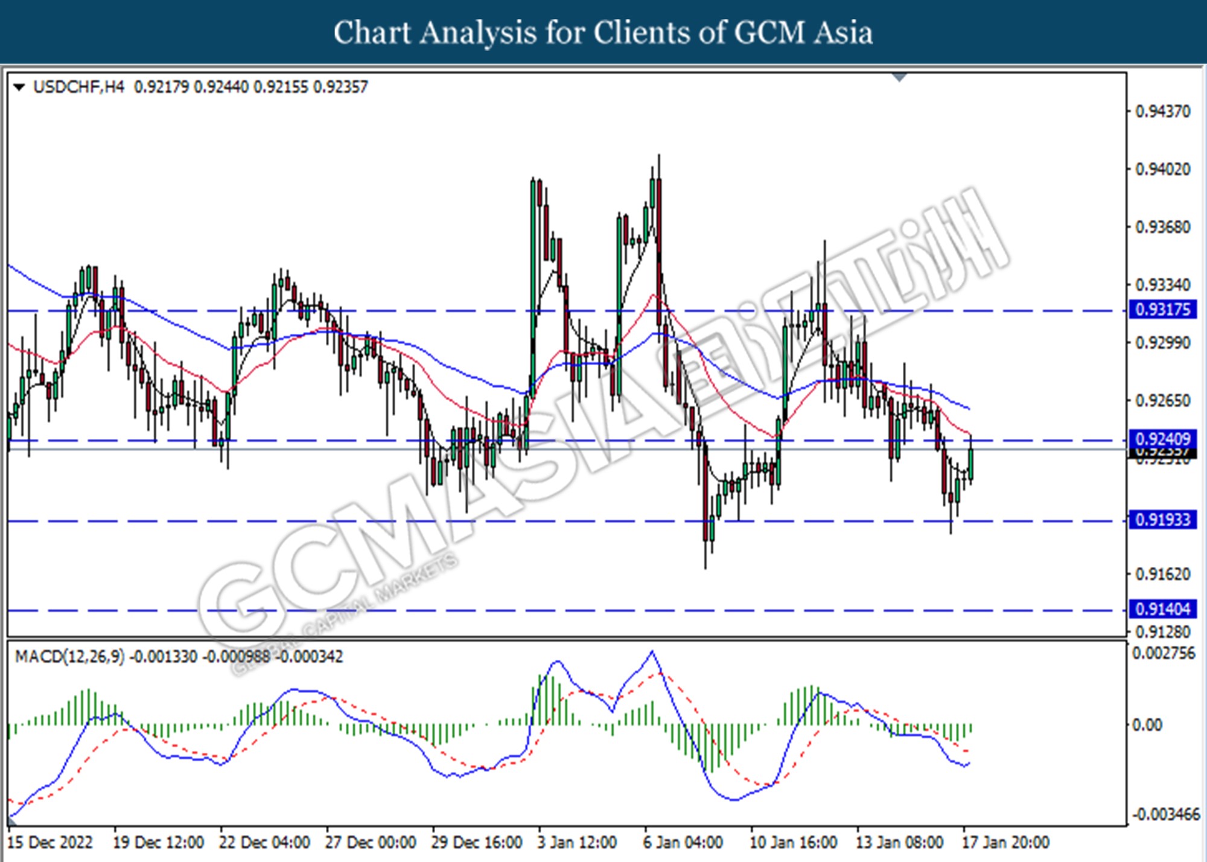
Task: Click the 6 Jan 04:00 time label
Action: coord(683,842)
